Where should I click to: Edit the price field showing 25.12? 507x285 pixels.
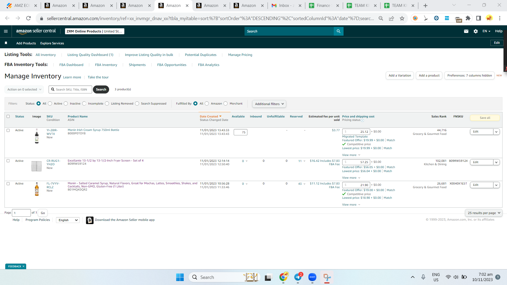click(x=356, y=132)
